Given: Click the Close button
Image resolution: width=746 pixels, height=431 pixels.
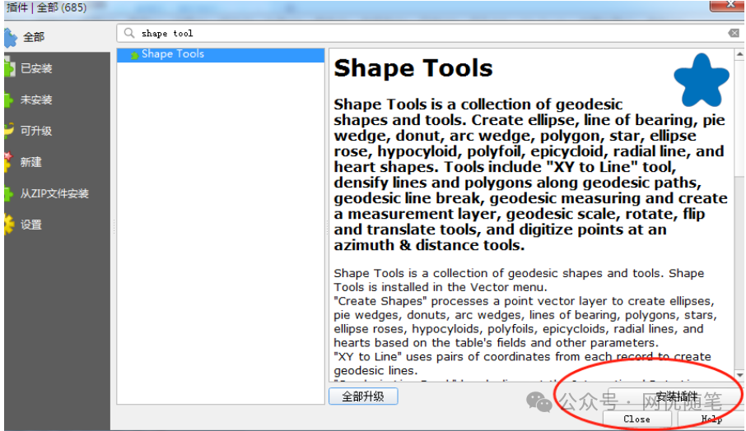Looking at the screenshot, I should tap(637, 419).
